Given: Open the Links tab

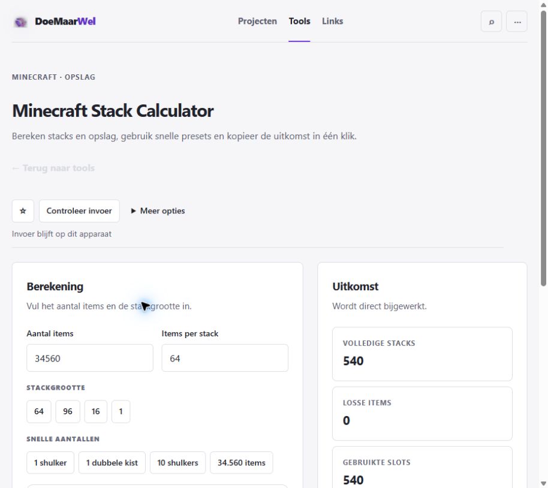Looking at the screenshot, I should (x=332, y=22).
